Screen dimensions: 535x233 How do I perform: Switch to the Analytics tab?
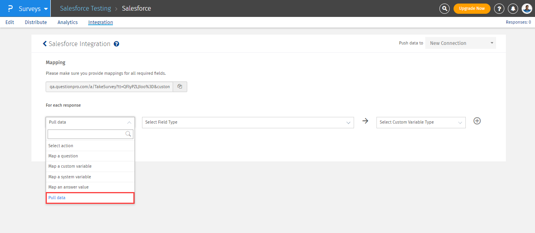click(x=68, y=22)
